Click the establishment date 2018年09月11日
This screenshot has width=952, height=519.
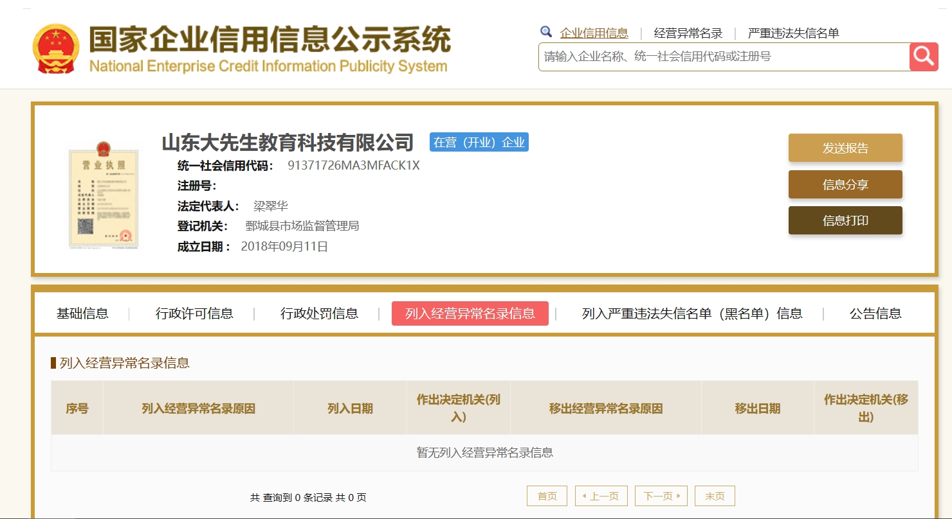pyautogui.click(x=284, y=247)
